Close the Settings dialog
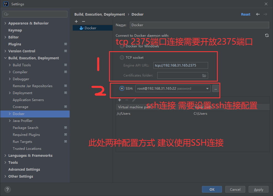The width and height of the screenshot is (273, 196). (x=266, y=4)
